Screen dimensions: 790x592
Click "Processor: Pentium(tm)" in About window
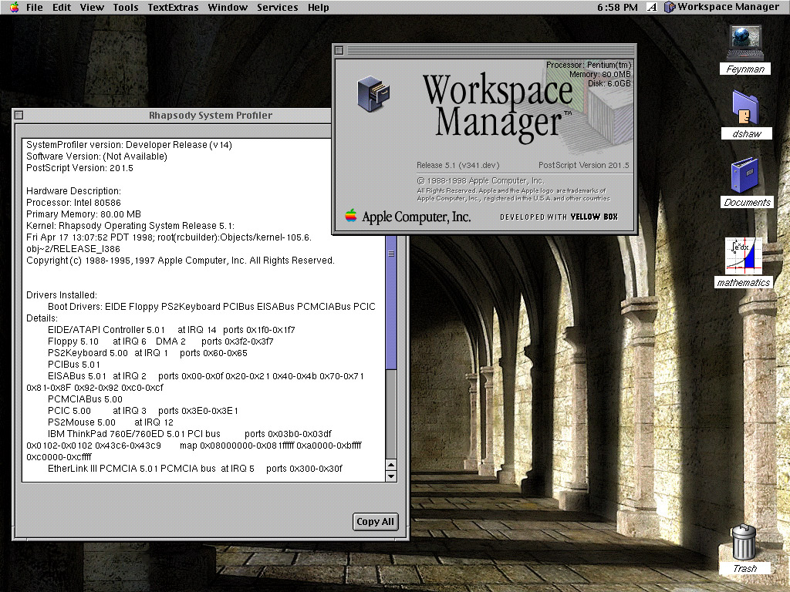pyautogui.click(x=589, y=65)
